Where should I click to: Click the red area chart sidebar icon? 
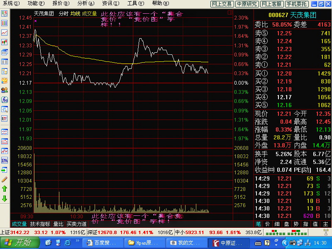(x=5, y=141)
